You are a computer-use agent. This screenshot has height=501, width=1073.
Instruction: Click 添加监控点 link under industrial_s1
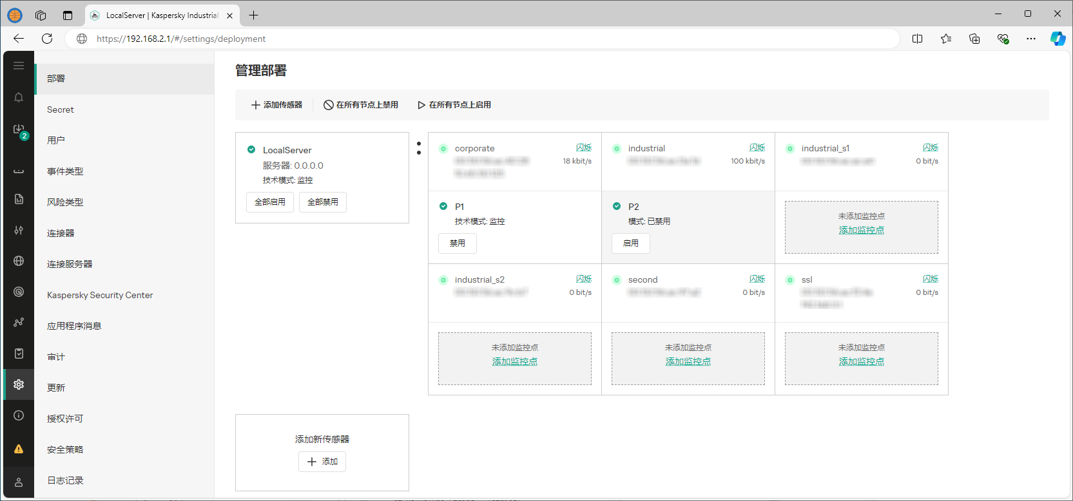point(861,231)
